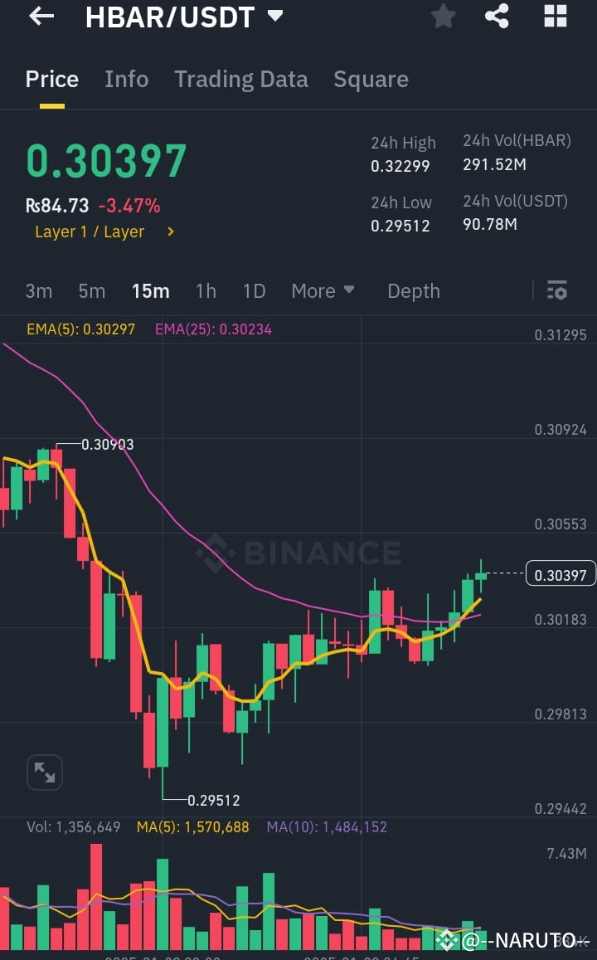Toggle the favorite star for HBAR/USDT
Image resolution: width=597 pixels, height=960 pixels.
pos(443,16)
